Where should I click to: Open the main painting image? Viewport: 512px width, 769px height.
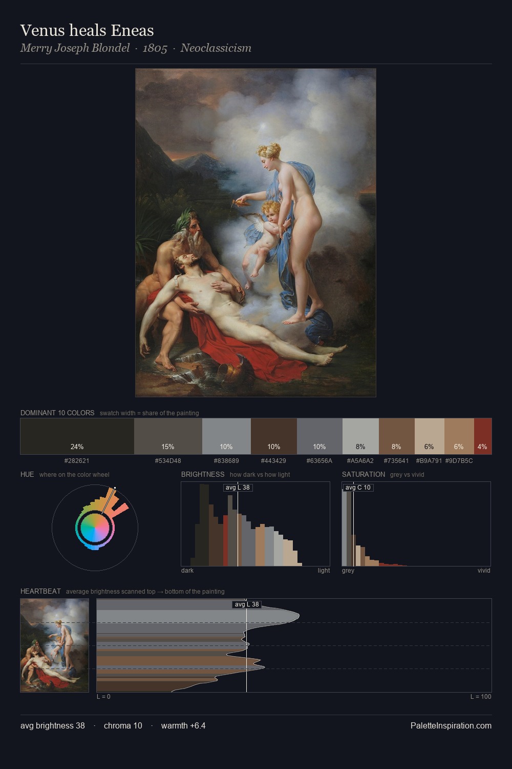point(255,233)
